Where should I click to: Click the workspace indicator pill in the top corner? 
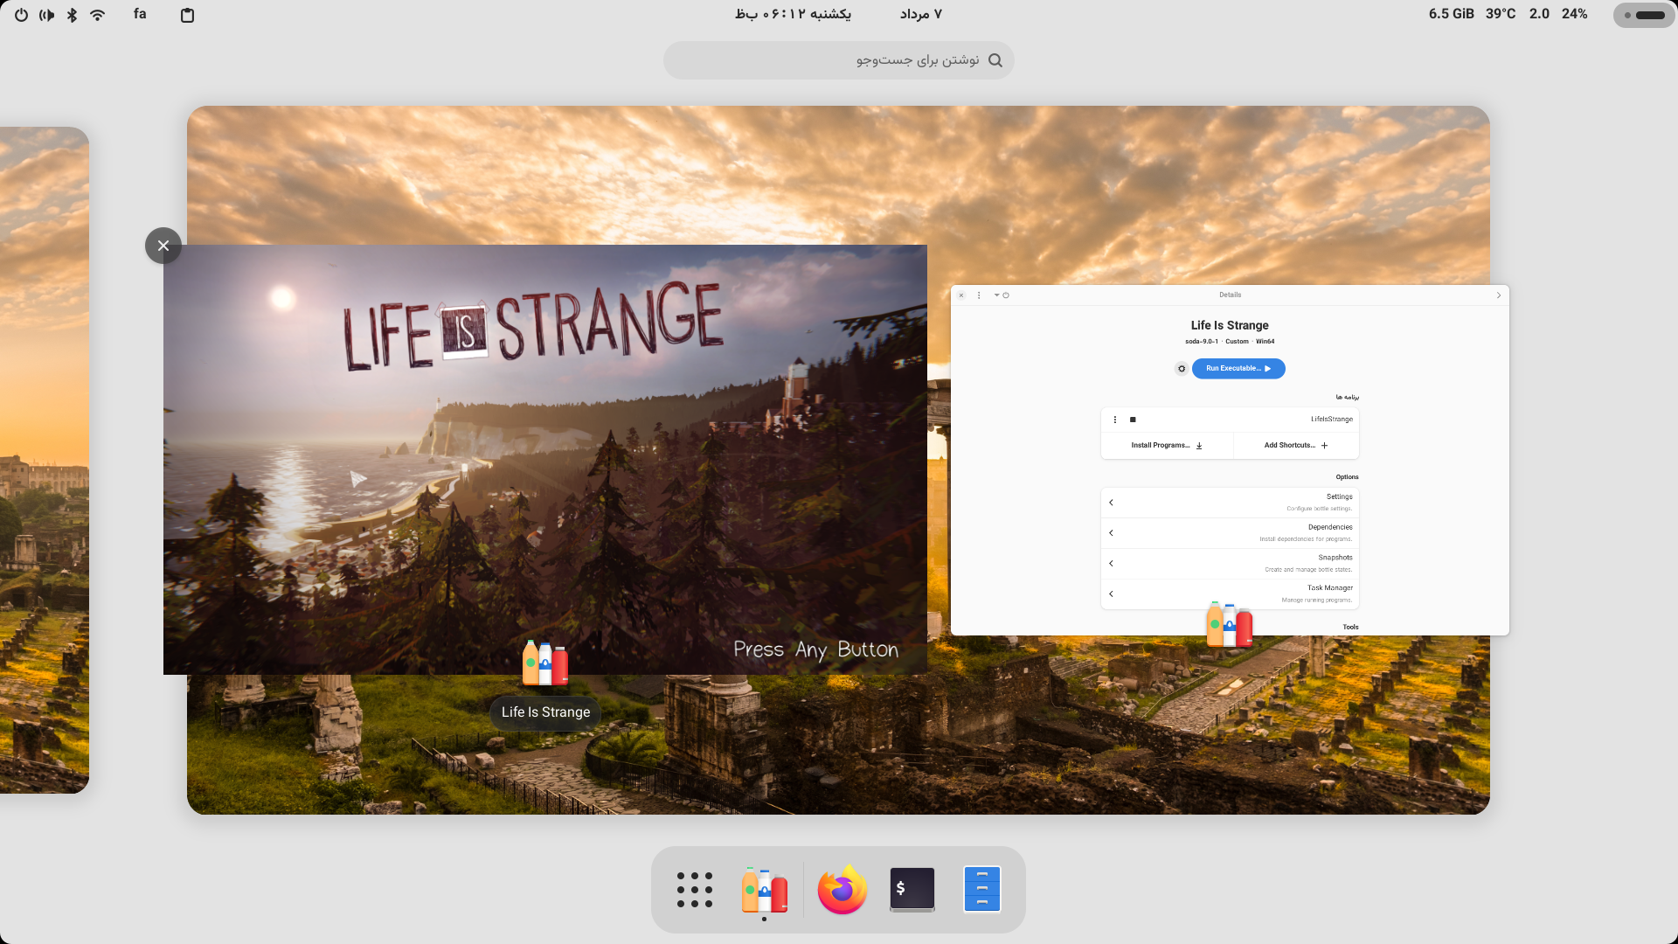1643,15
